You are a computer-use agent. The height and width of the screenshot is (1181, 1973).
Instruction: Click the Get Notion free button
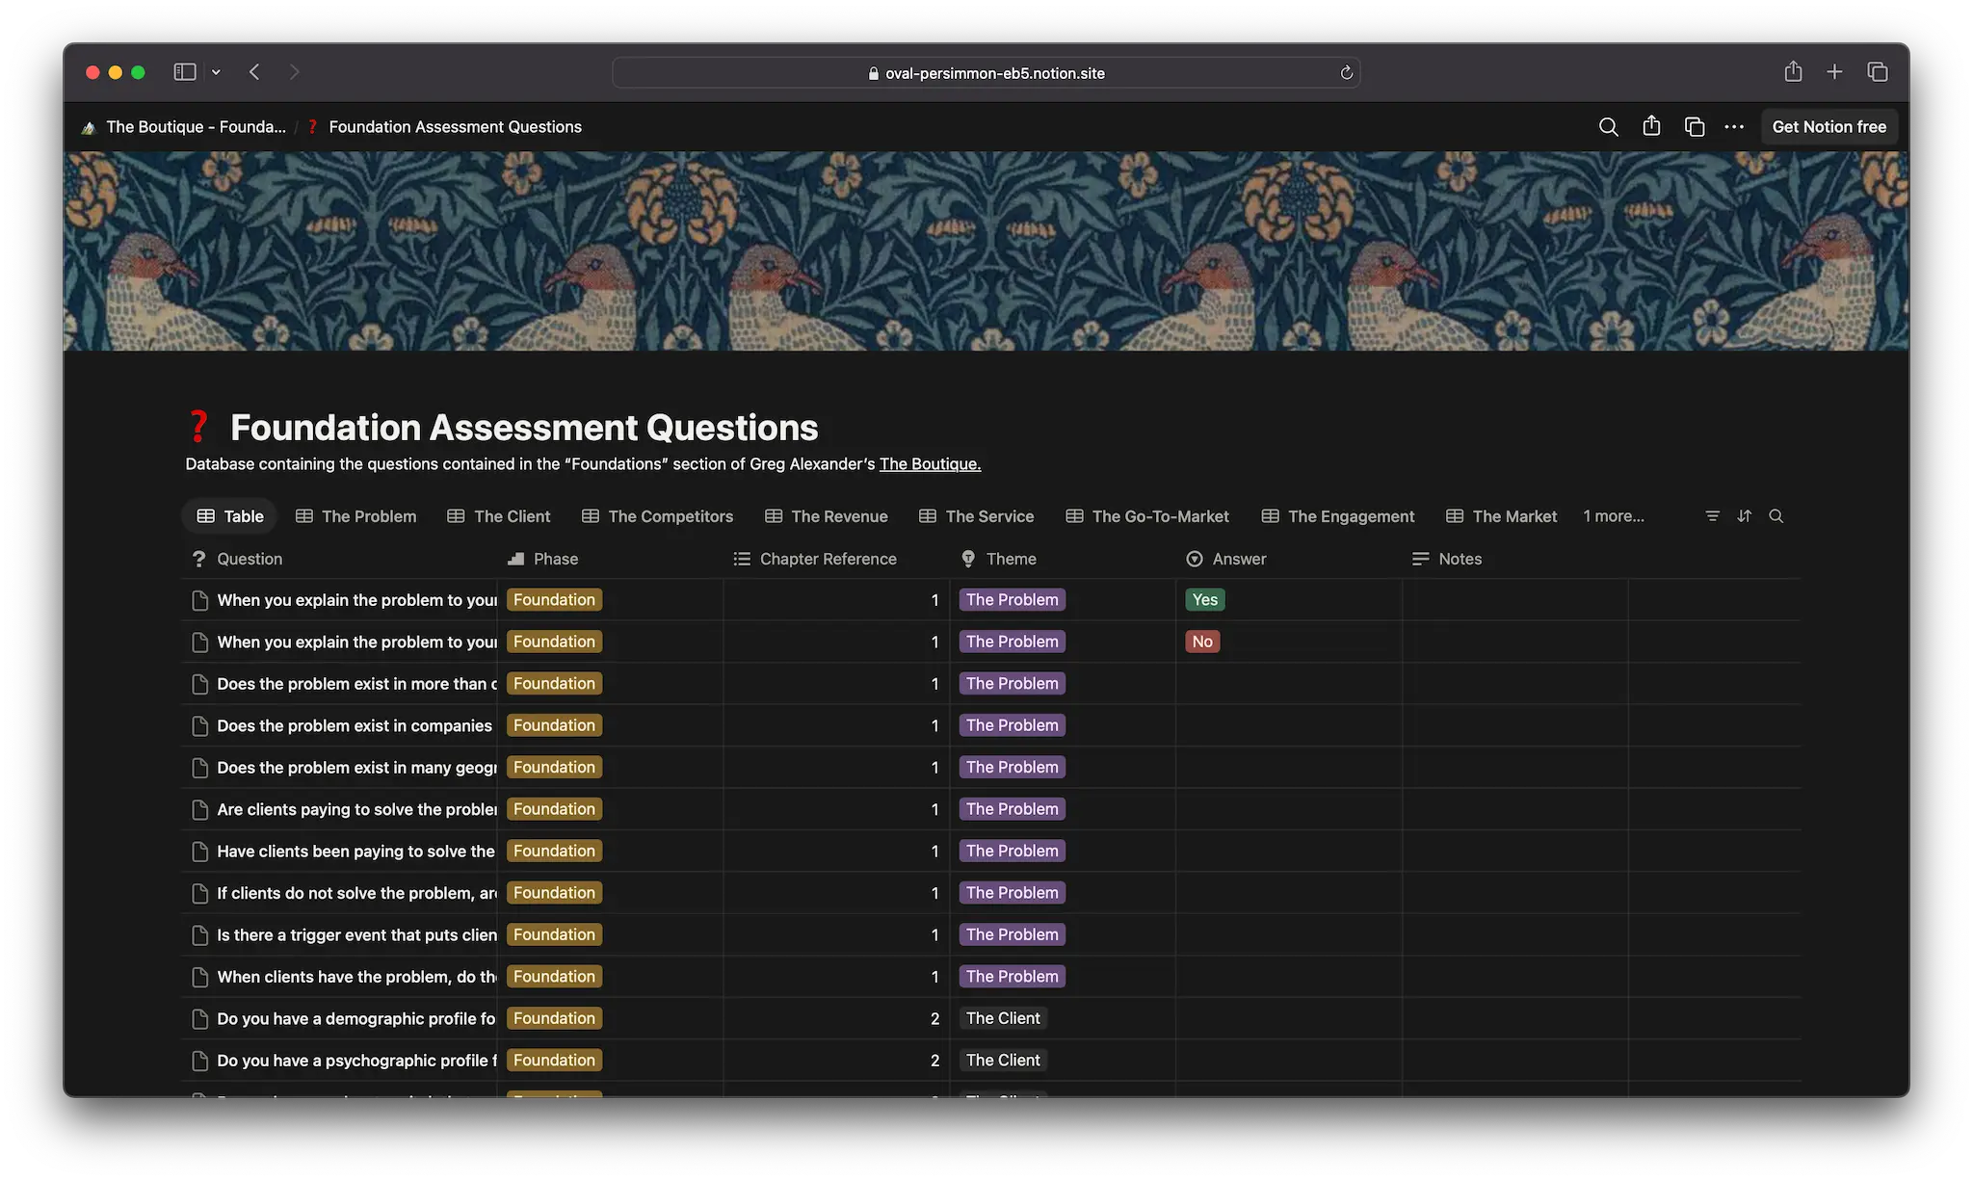1829,127
